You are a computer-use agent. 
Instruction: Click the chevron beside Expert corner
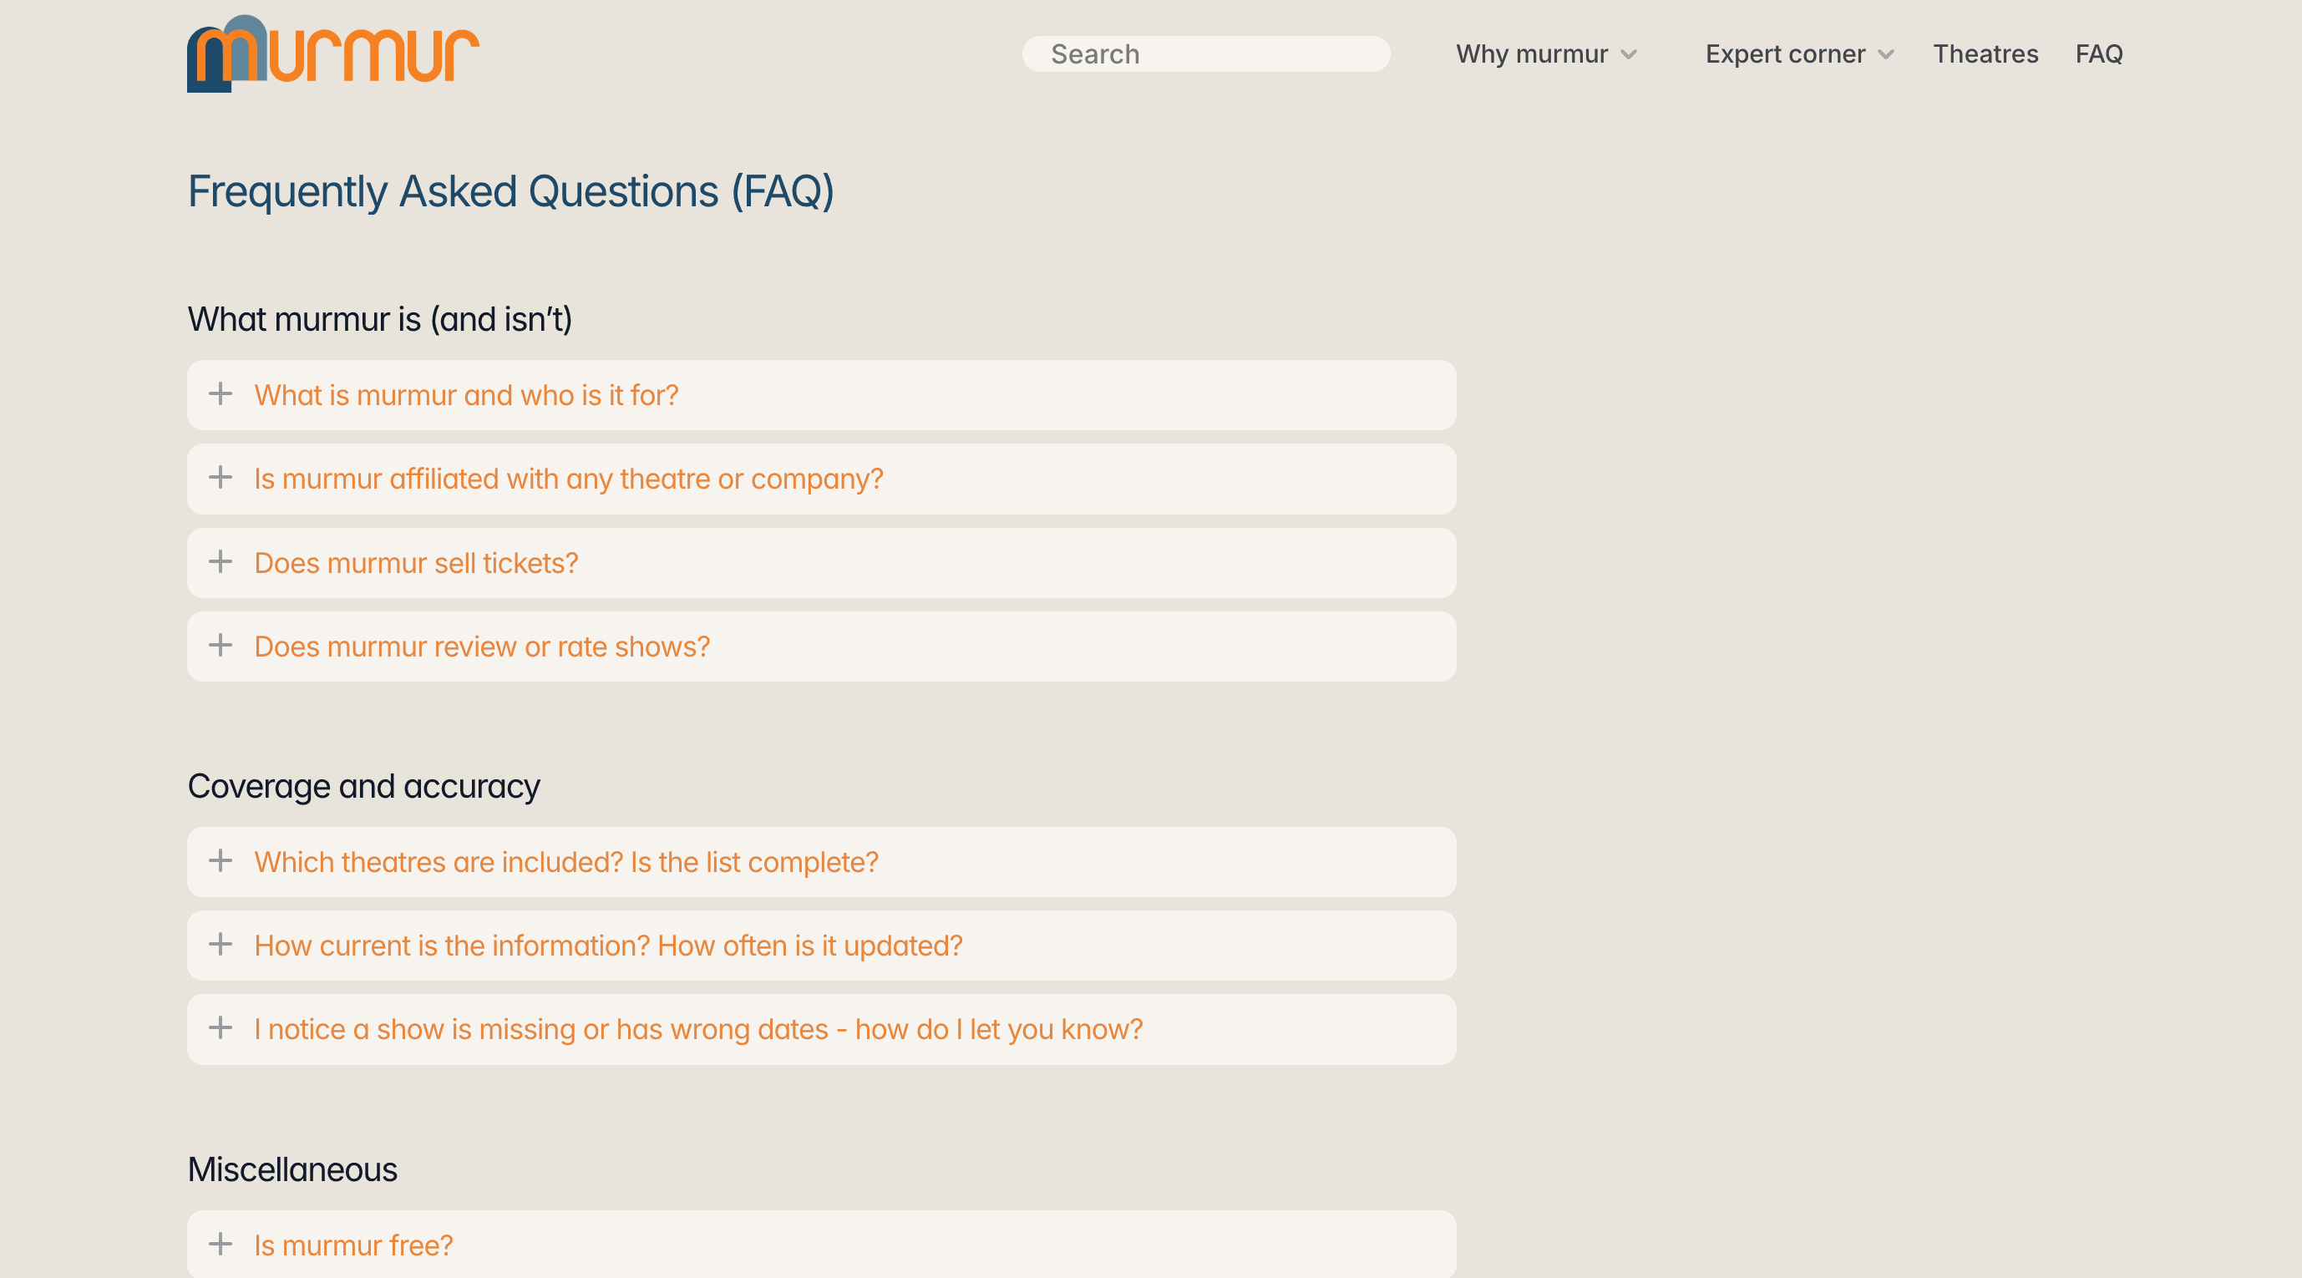click(x=1885, y=54)
